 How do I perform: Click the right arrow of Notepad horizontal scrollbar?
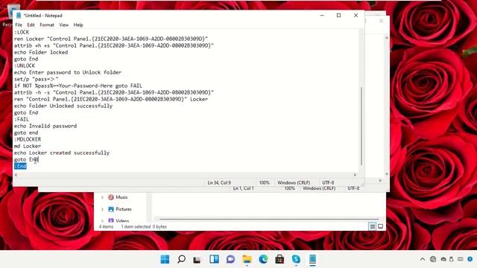355,175
